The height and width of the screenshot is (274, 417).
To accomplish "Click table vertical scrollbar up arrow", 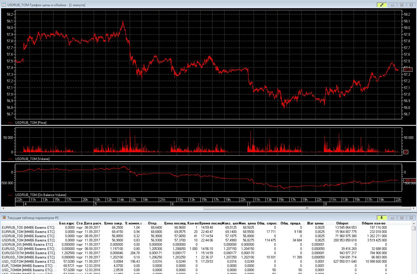I will click(414, 224).
